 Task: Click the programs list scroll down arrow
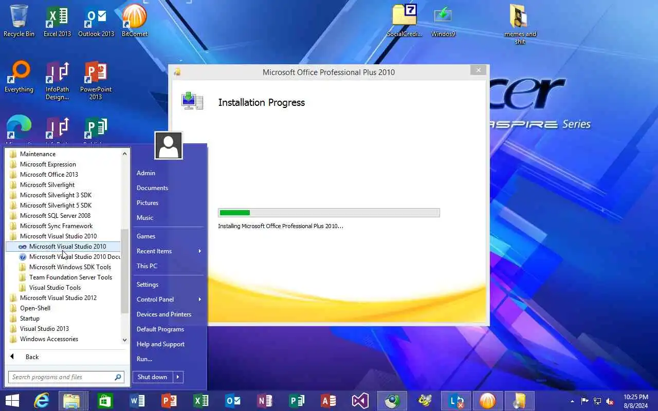tap(124, 340)
